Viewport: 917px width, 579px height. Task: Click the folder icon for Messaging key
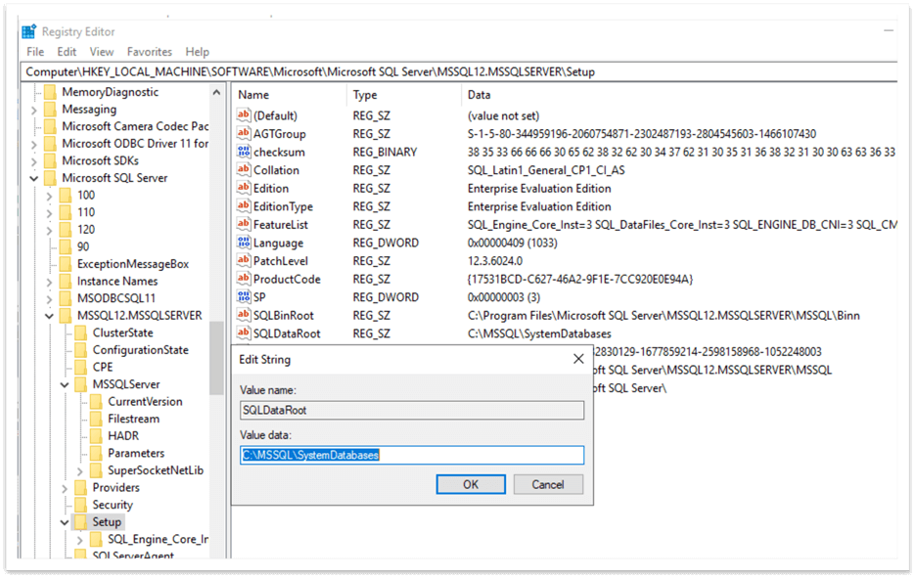click(50, 110)
